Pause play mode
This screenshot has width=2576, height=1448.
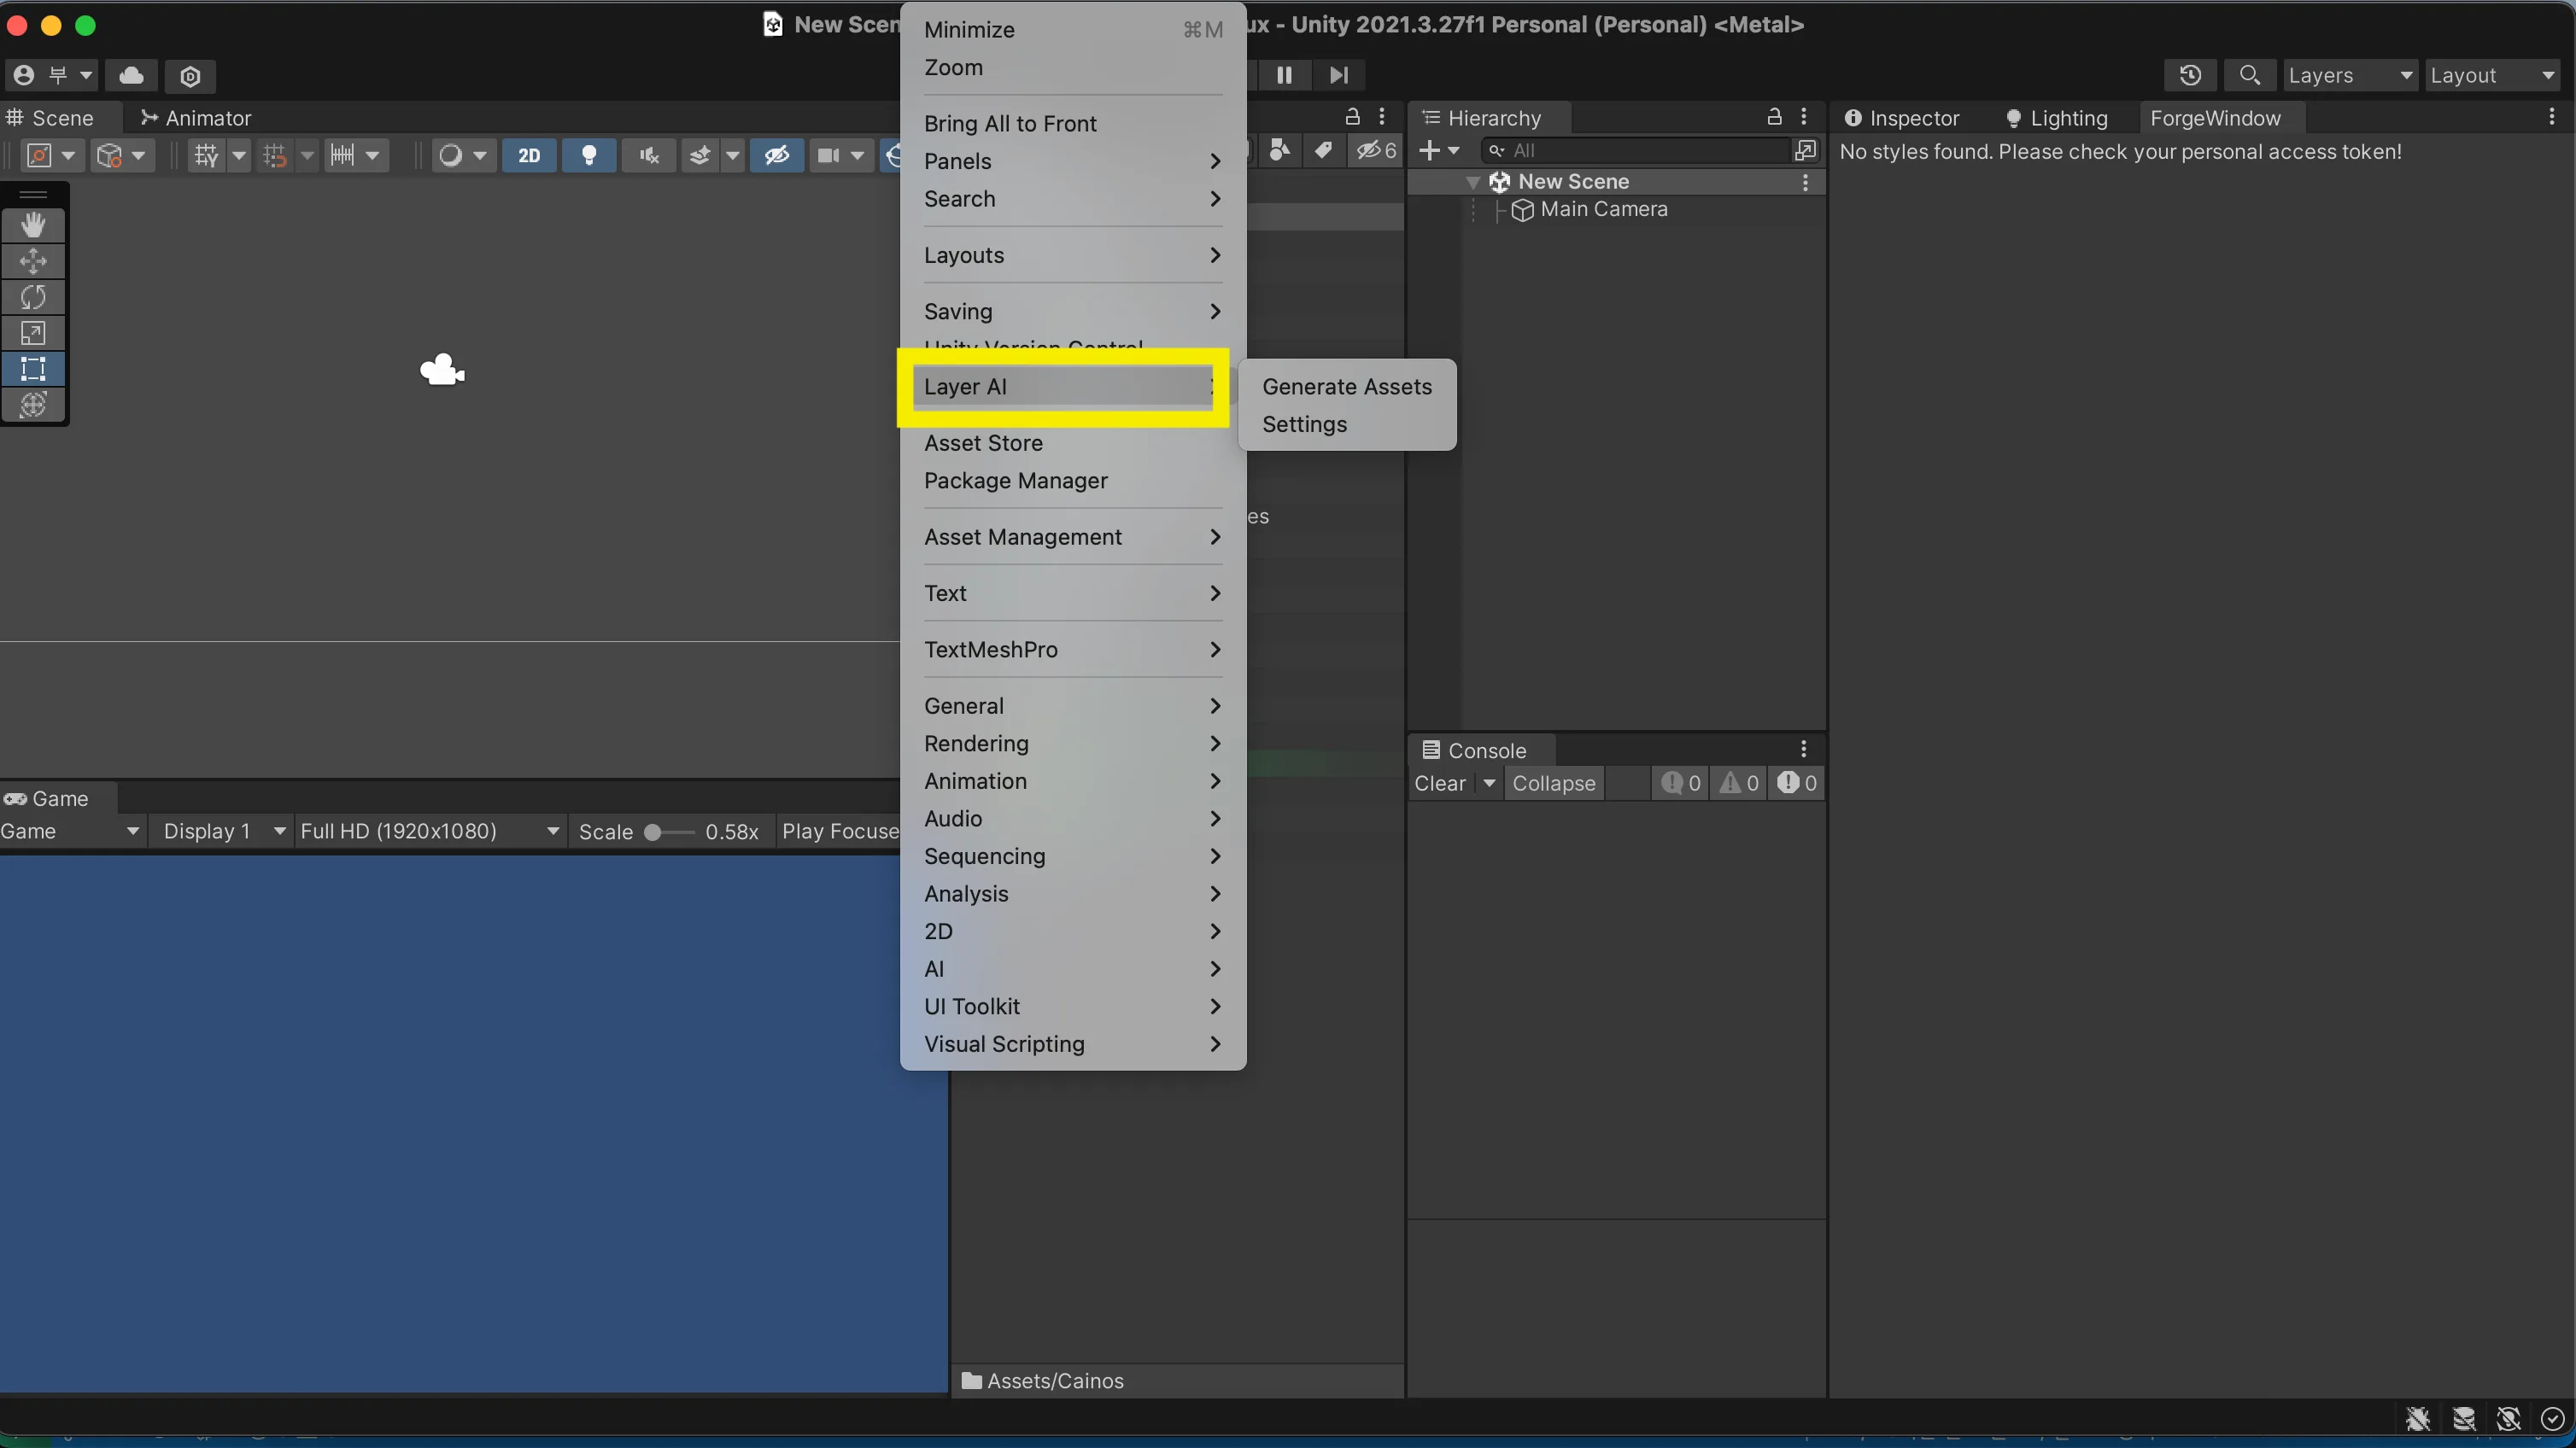pyautogui.click(x=1284, y=75)
